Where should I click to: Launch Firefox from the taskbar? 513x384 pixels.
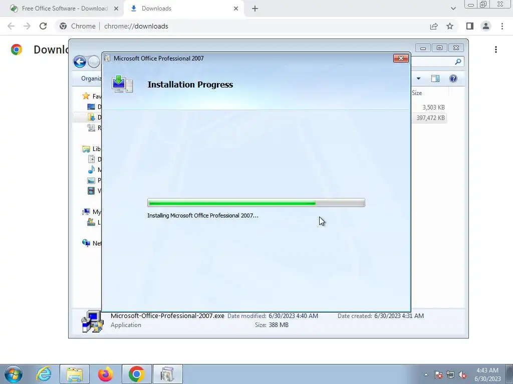pyautogui.click(x=105, y=374)
